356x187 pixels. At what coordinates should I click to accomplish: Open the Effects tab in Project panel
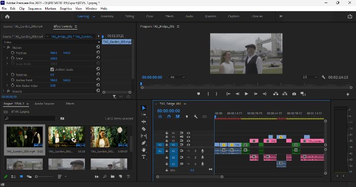[x=70, y=104]
